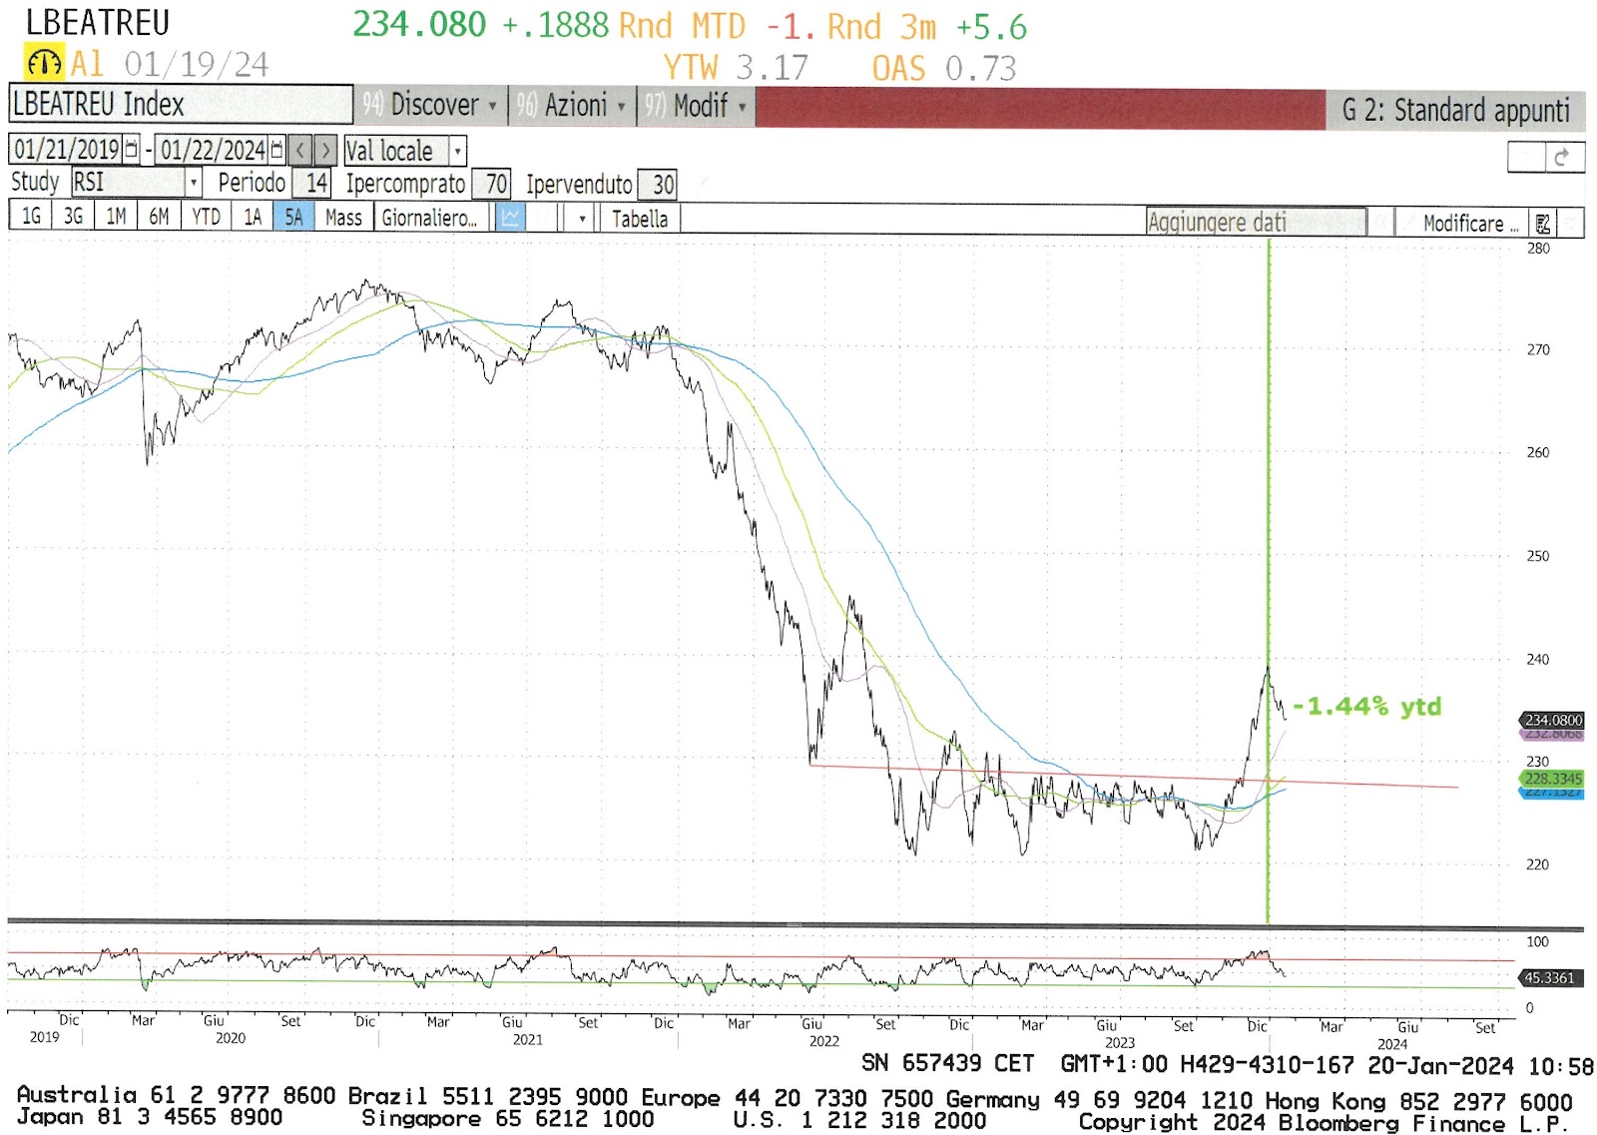The width and height of the screenshot is (1597, 1135).
Task: Click the Modificare button
Action: point(1463,223)
